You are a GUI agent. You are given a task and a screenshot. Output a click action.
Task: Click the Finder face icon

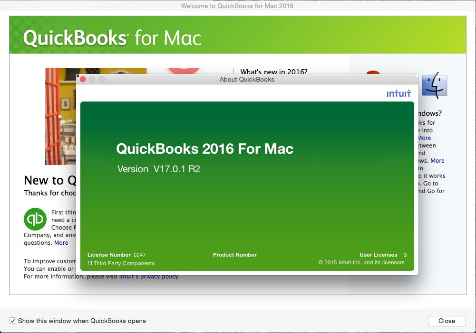point(435,85)
